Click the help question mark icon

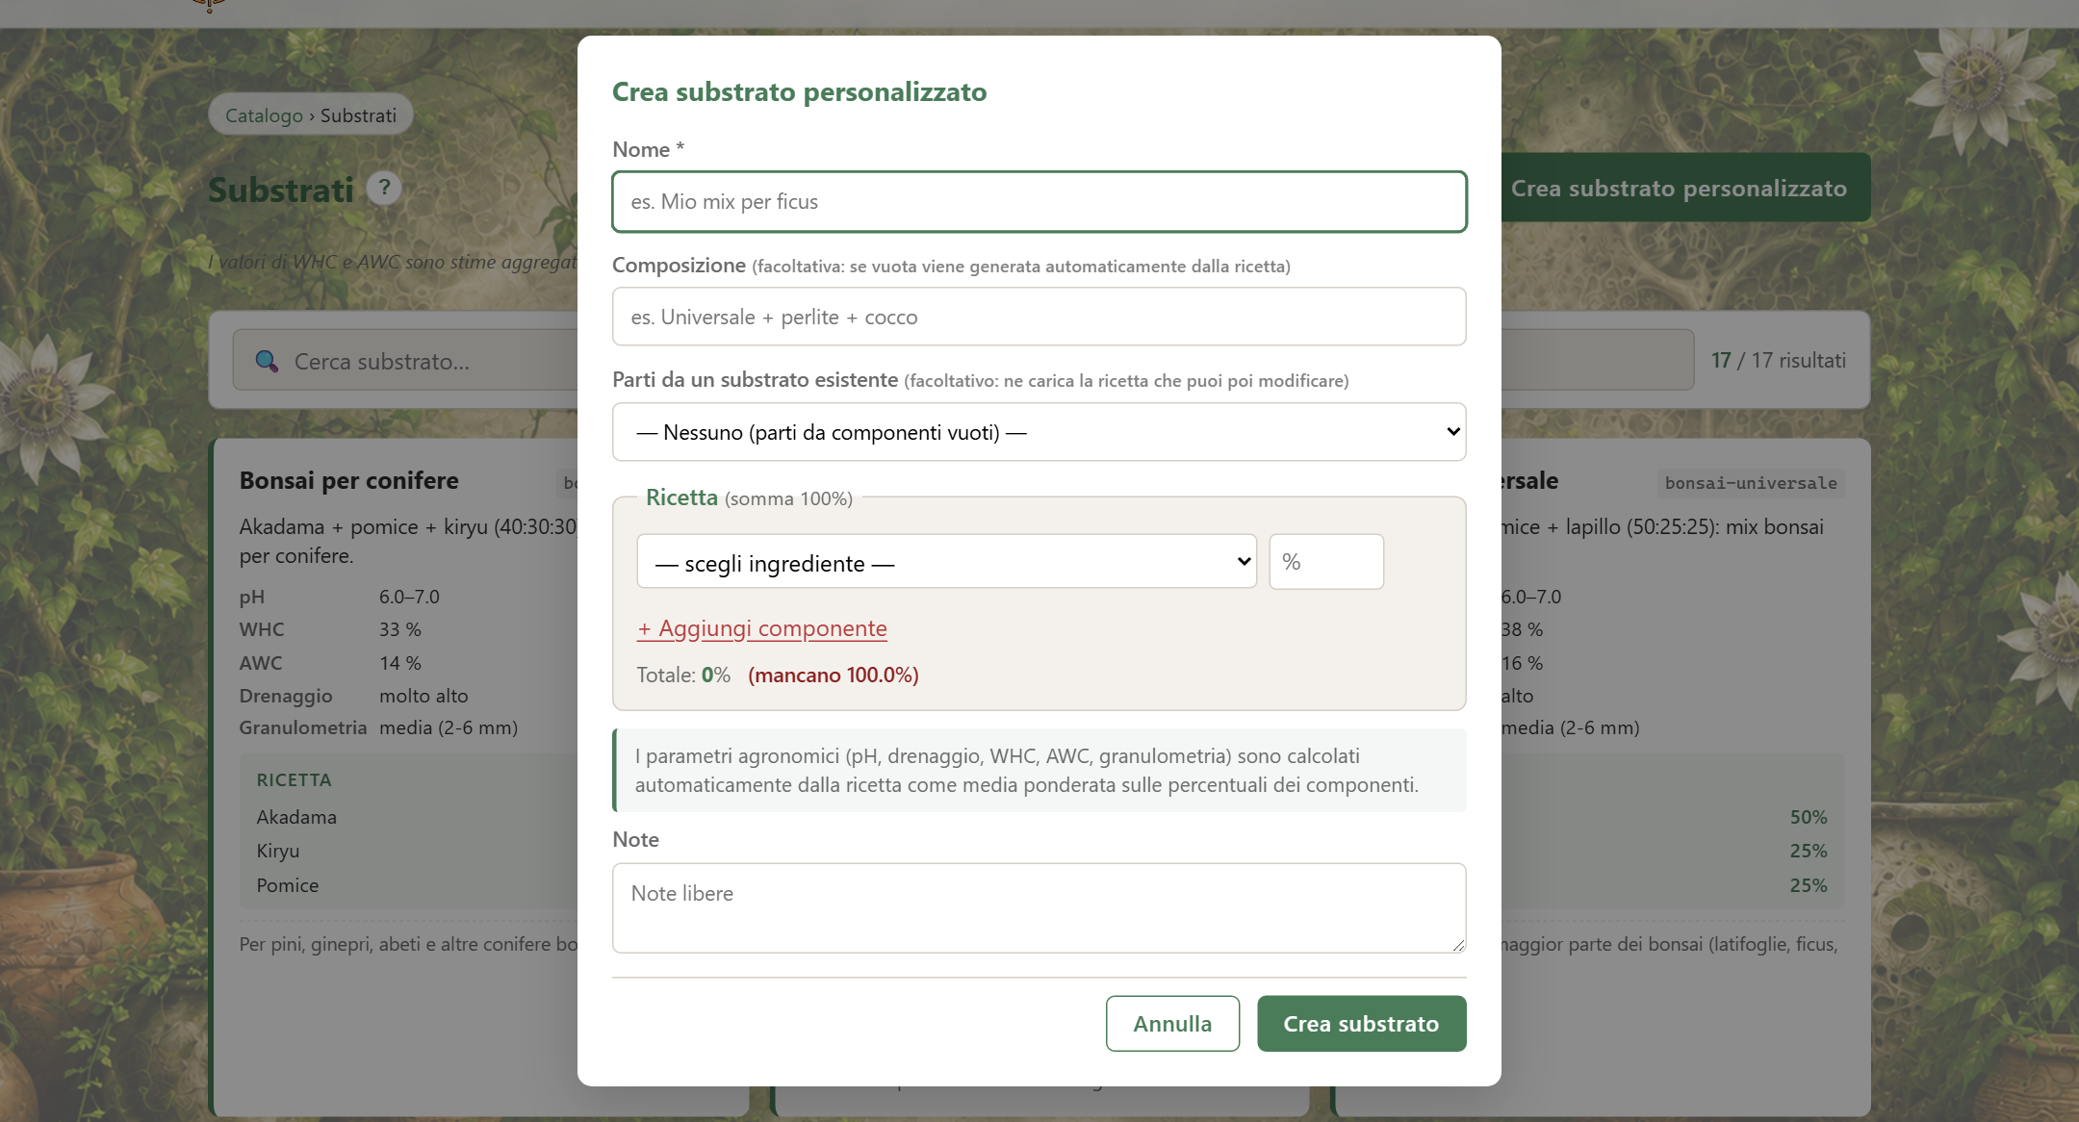coord(384,188)
